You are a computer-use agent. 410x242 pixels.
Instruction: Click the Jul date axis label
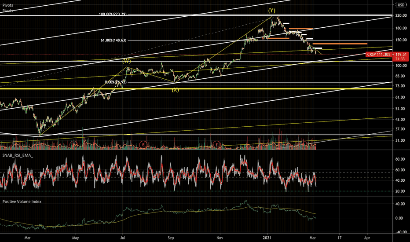click(123, 238)
